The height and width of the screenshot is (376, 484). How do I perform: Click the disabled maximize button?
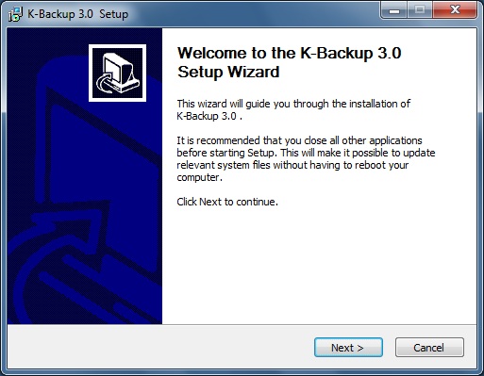420,10
